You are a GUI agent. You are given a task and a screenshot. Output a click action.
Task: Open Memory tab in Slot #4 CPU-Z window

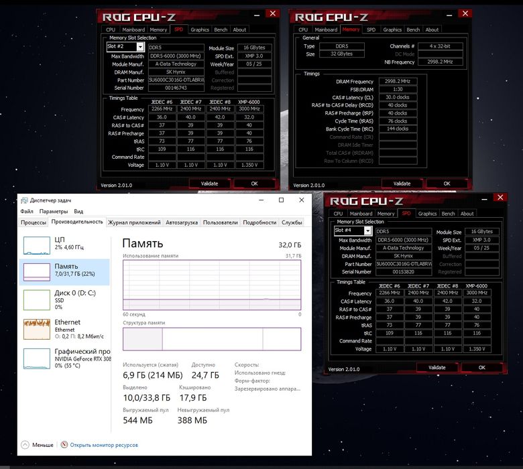(x=386, y=214)
